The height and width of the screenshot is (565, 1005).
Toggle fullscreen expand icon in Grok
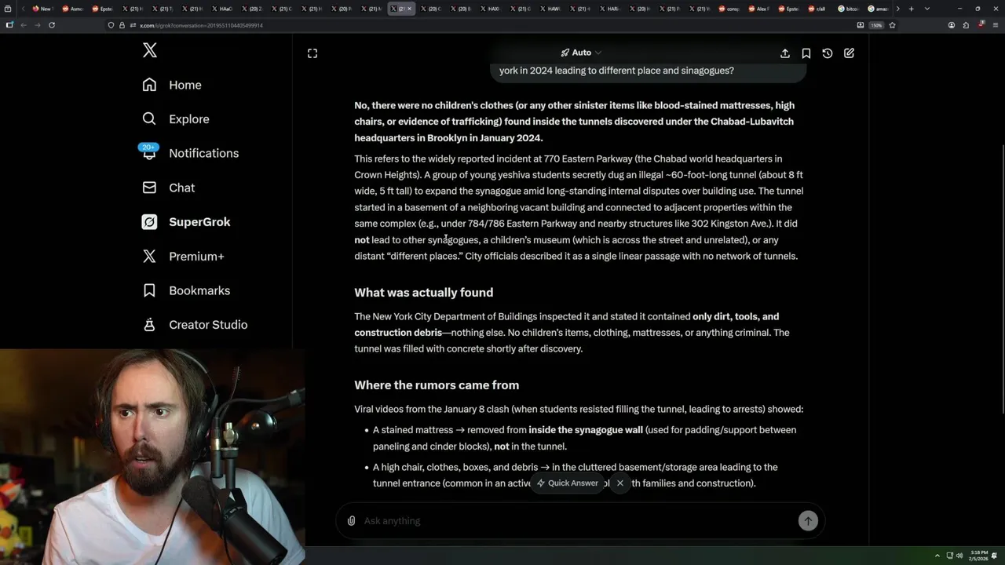coord(312,53)
